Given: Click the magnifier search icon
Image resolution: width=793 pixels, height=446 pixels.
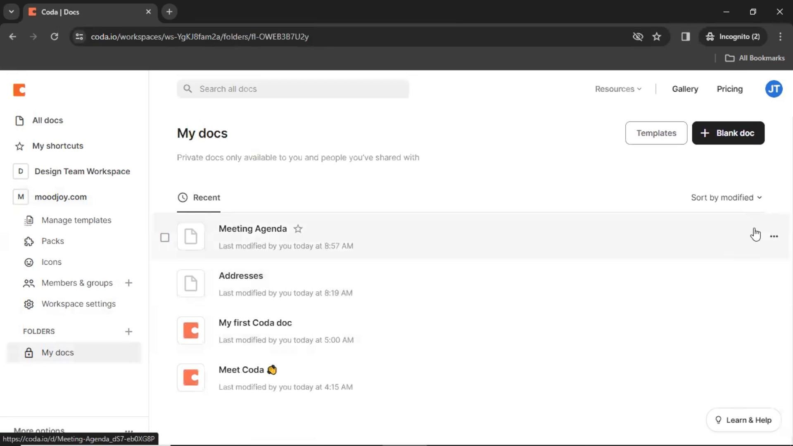Looking at the screenshot, I should tap(188, 89).
